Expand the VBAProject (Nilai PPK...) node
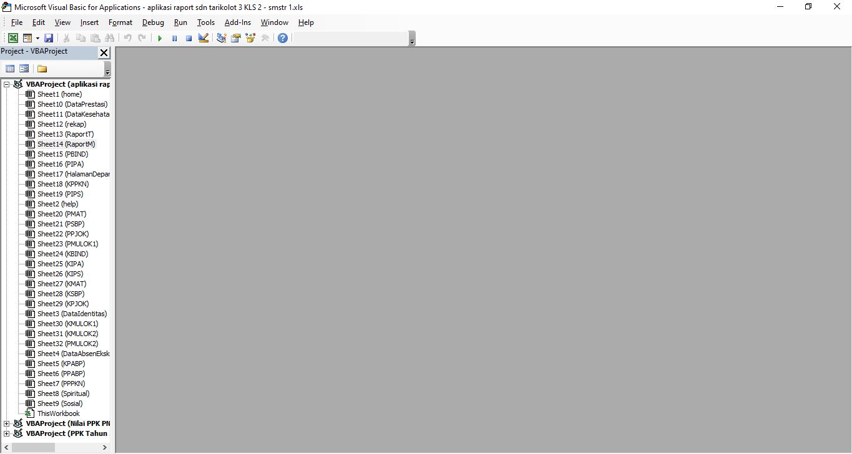The image size is (852, 454). (7, 423)
